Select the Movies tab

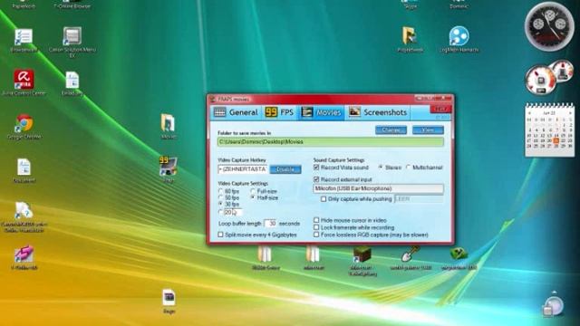pos(321,112)
